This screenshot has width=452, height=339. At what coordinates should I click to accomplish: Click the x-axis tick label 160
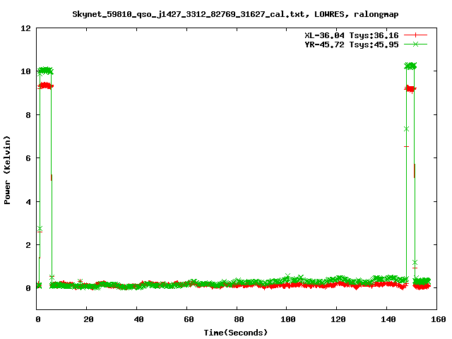(438, 319)
